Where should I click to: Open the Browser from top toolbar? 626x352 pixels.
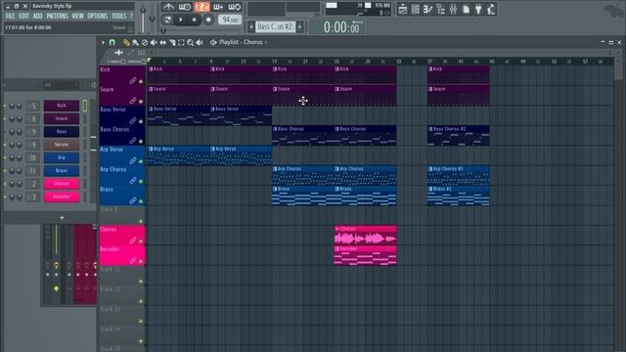click(x=441, y=9)
